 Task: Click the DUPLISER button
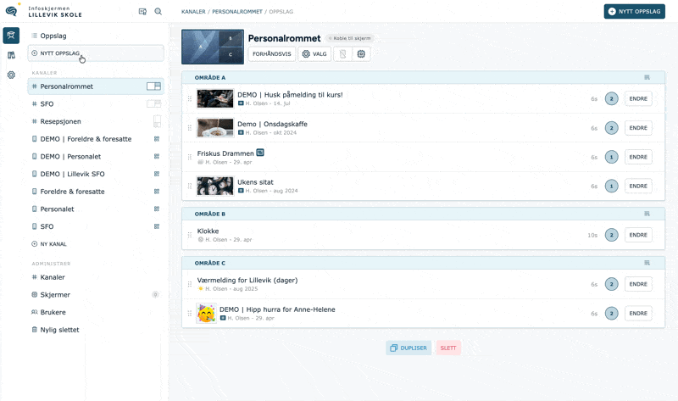[408, 348]
